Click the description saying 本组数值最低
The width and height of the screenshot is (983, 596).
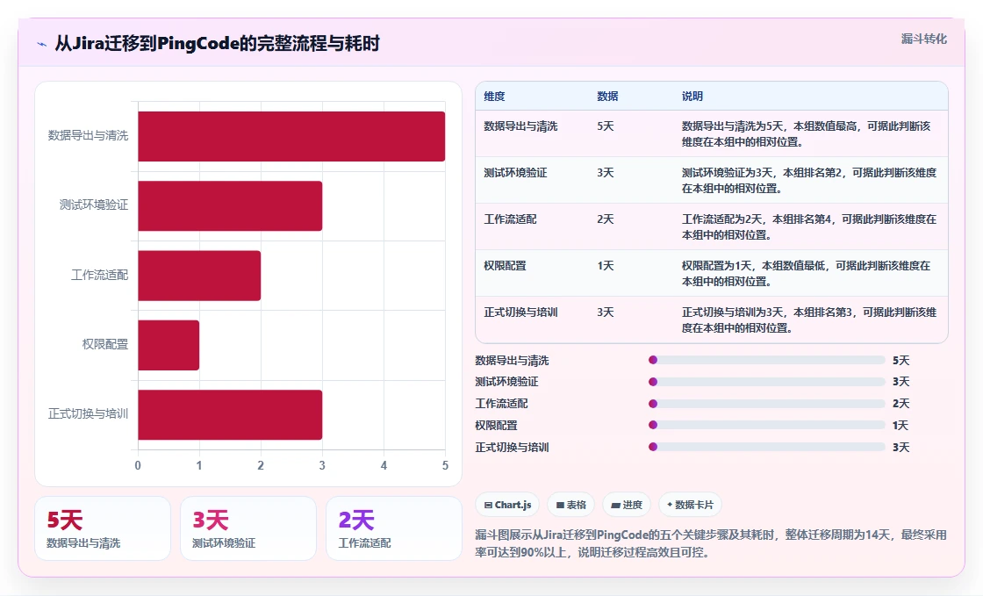(x=808, y=273)
